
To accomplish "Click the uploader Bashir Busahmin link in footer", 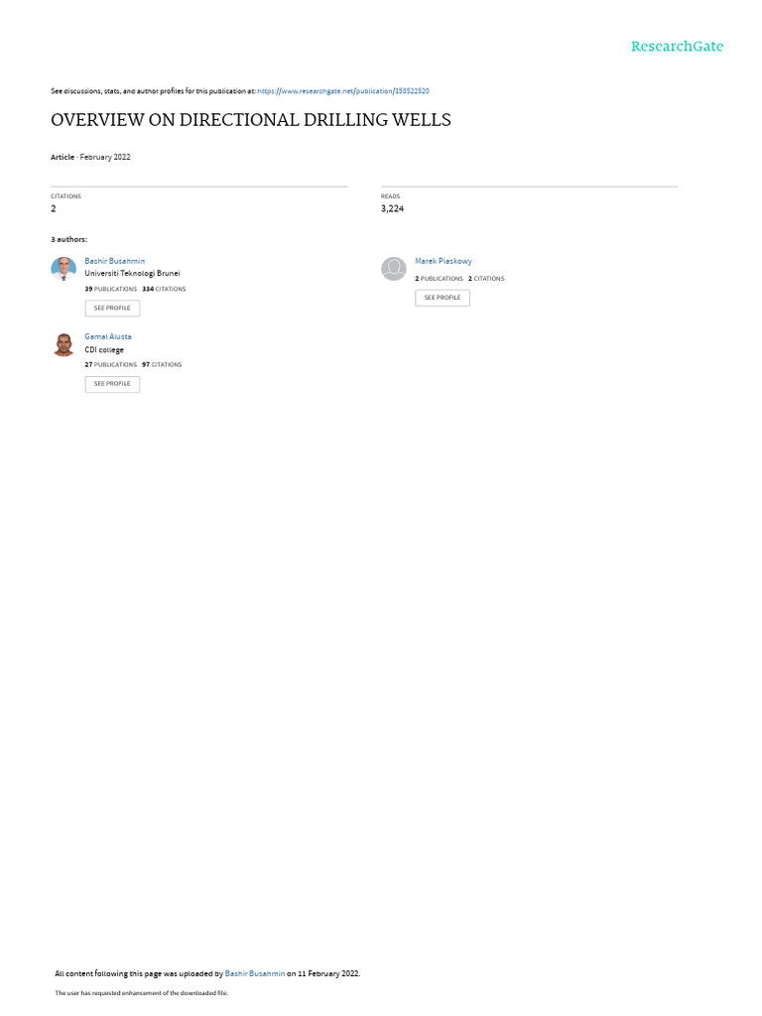I will pos(255,973).
